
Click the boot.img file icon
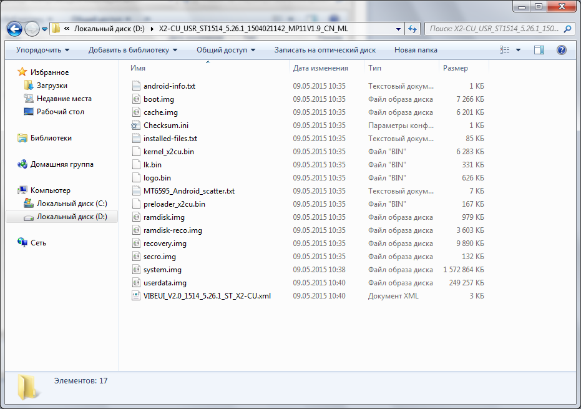tap(136, 99)
